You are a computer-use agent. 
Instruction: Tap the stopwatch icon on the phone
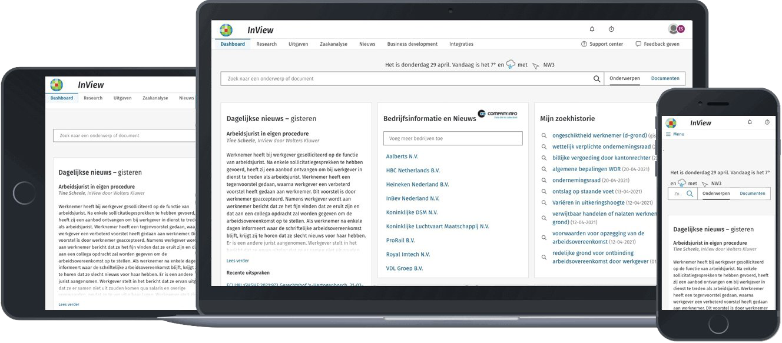767,122
